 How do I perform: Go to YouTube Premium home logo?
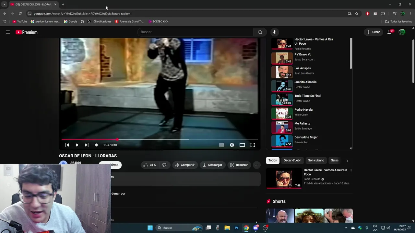point(27,32)
